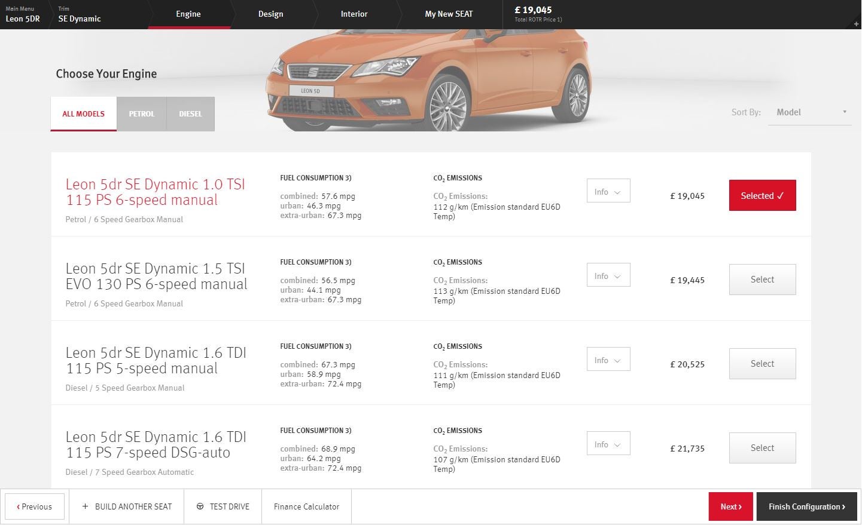Click 'Petrol / 6 Speed Gearbox Manual' under 1.5 TSI
This screenshot has width=862, height=525.
(124, 303)
